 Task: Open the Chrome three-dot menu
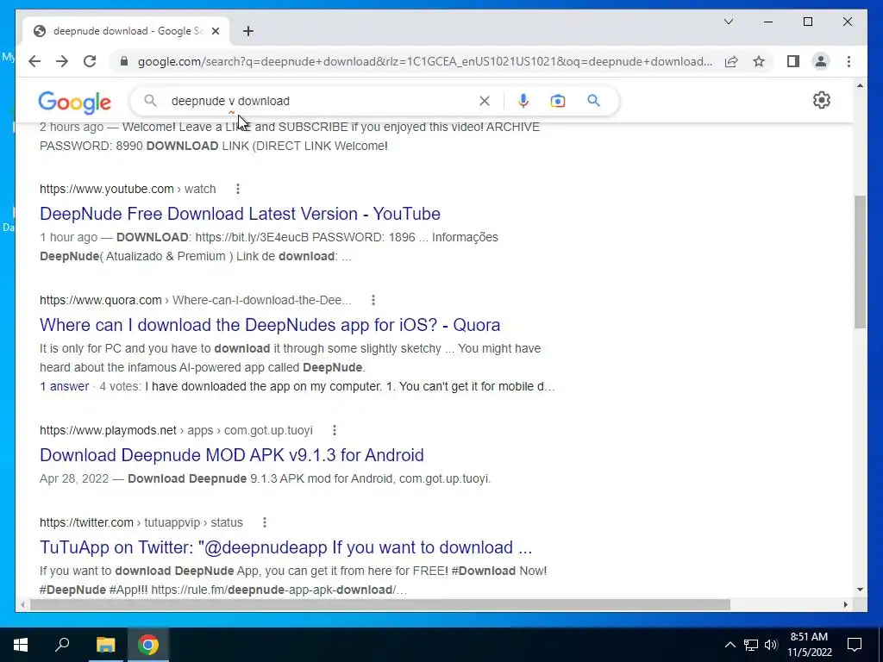849,61
